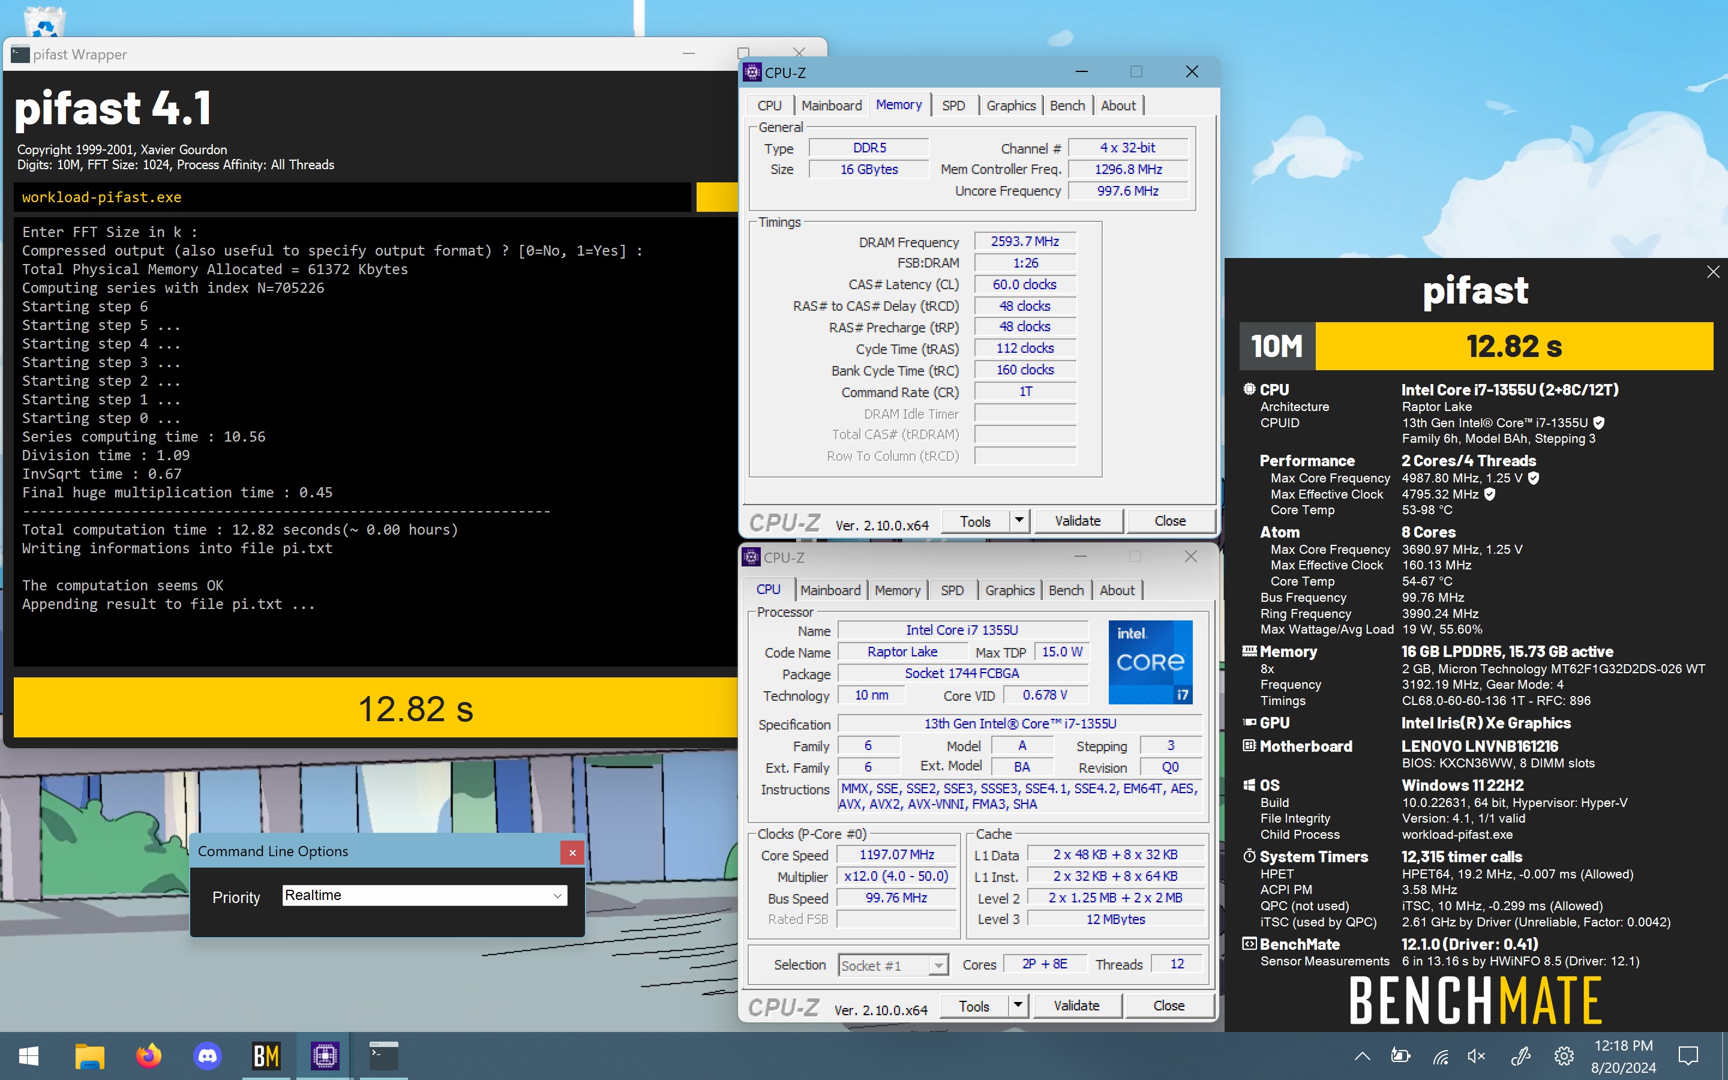Viewport: 1728px width, 1080px height.
Task: Switch to CPU tab in upper CPU-Z
Action: point(769,106)
